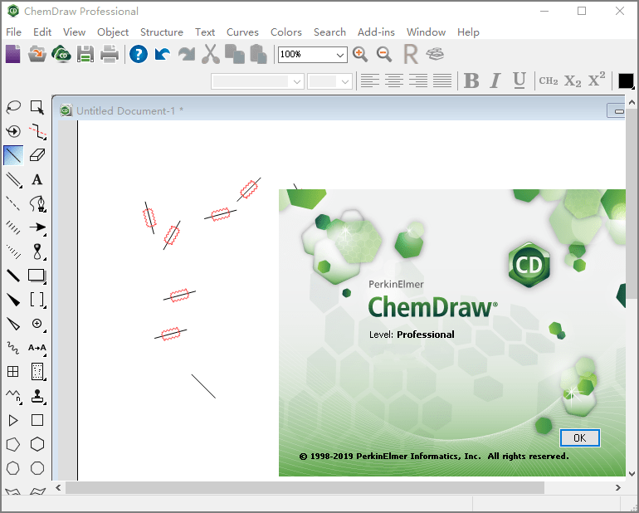Viewport: 639px width, 513px height.
Task: Undo the last action
Action: (x=162, y=54)
